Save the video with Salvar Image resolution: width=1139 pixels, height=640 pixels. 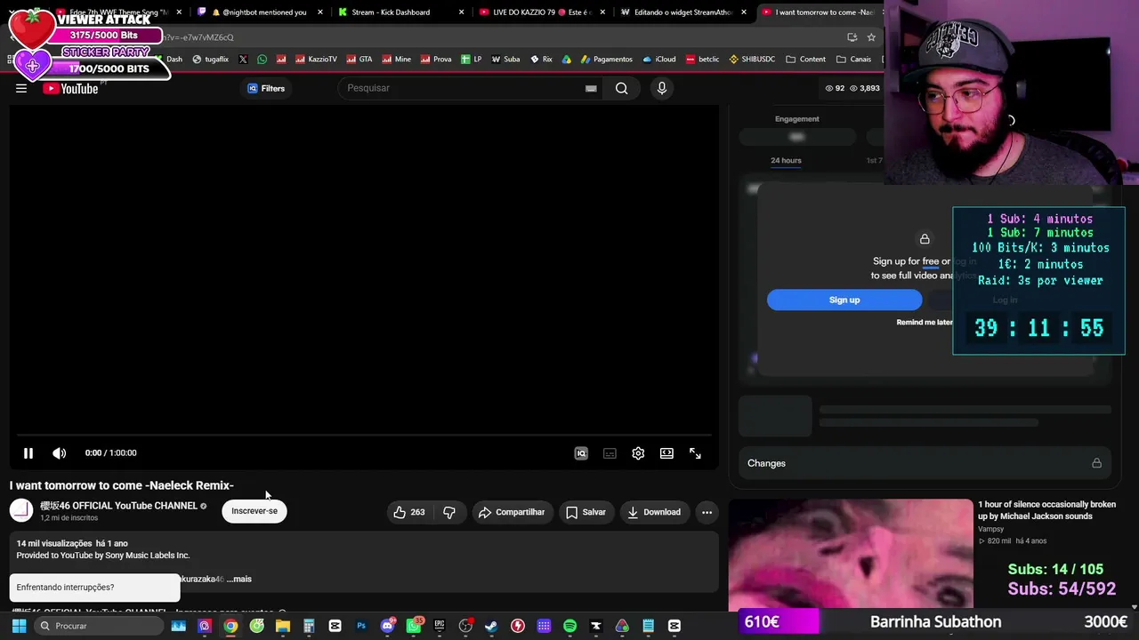click(x=586, y=512)
